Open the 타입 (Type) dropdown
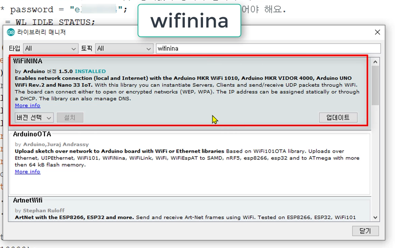This screenshot has width=395, height=248. [x=50, y=48]
